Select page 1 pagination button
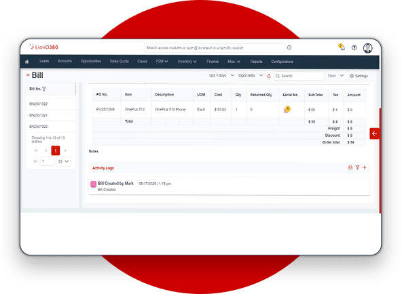Image resolution: width=402 pixels, height=294 pixels. coord(56,150)
